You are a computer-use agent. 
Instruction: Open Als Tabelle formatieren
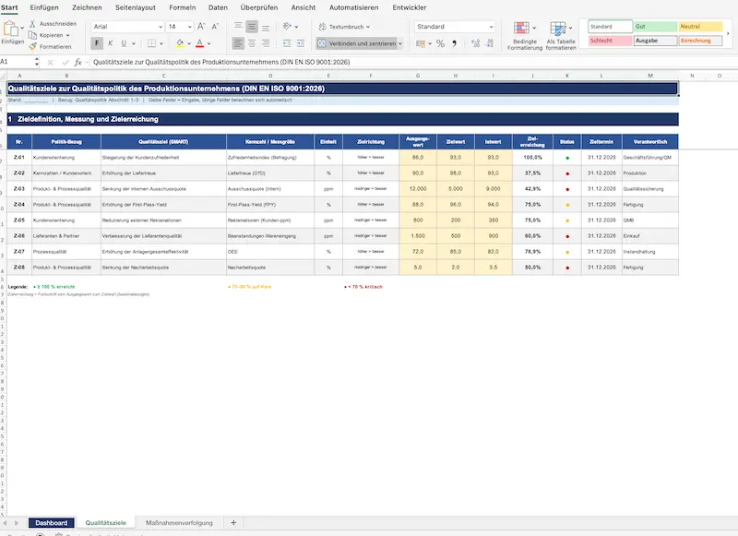point(561,36)
